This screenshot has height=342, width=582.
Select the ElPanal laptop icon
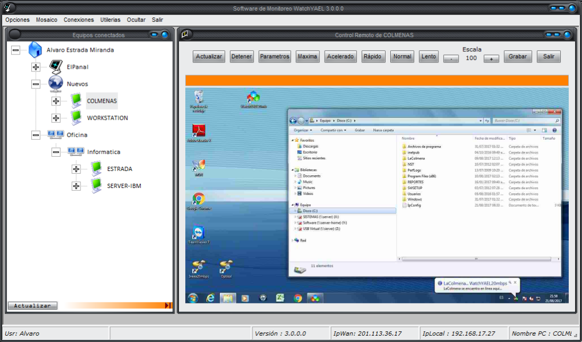pyautogui.click(x=56, y=67)
